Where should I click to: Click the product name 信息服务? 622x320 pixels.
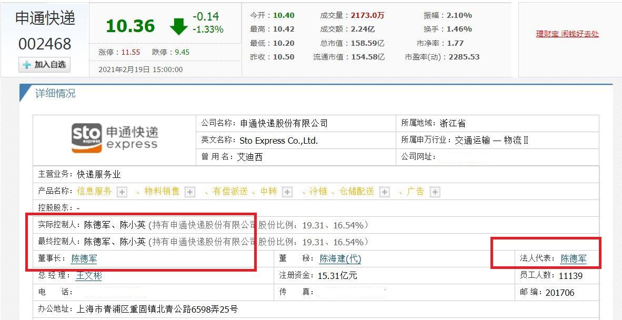94,192
